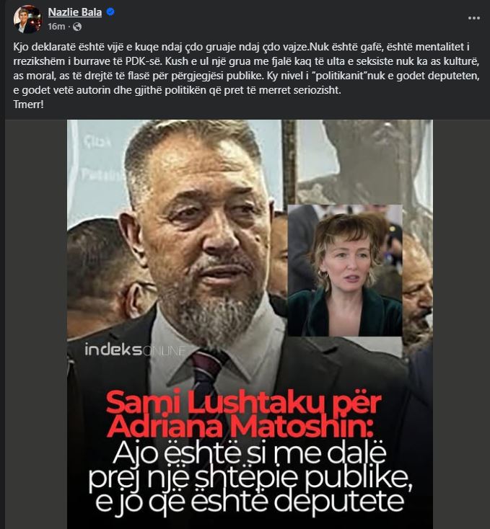Click the blue verified badge
Screen dimensions: 490x529
tap(110, 12)
